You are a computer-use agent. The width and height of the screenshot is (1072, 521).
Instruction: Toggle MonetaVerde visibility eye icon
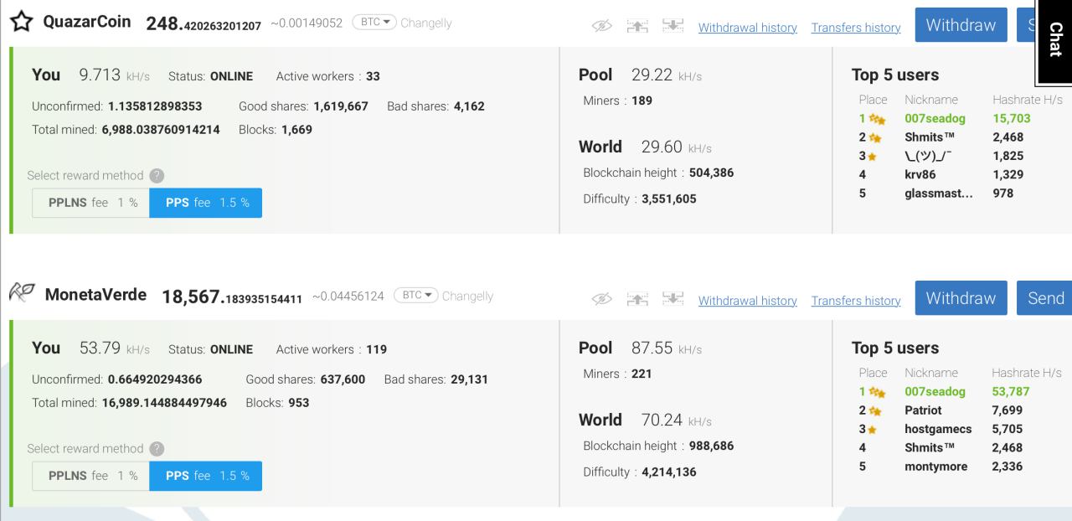coord(602,300)
